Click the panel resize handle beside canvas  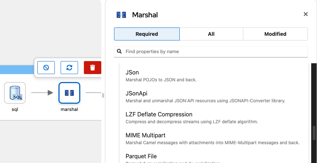pyautogui.click(x=103, y=95)
